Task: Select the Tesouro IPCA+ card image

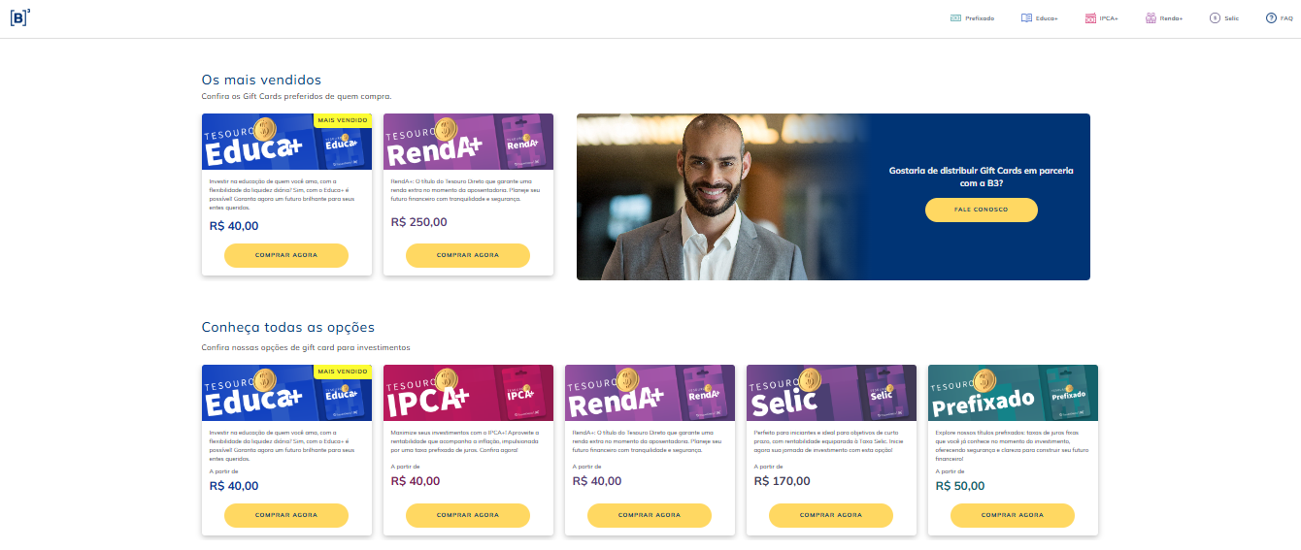Action: [x=468, y=393]
